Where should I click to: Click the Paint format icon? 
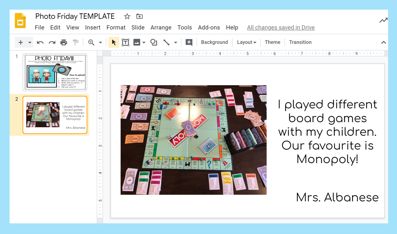coord(75,42)
